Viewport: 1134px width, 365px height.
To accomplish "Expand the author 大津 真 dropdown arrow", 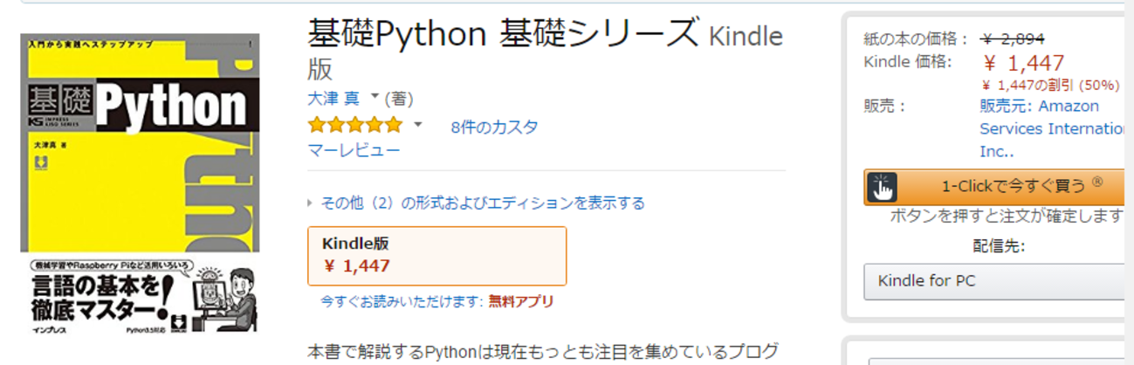I will point(375,96).
